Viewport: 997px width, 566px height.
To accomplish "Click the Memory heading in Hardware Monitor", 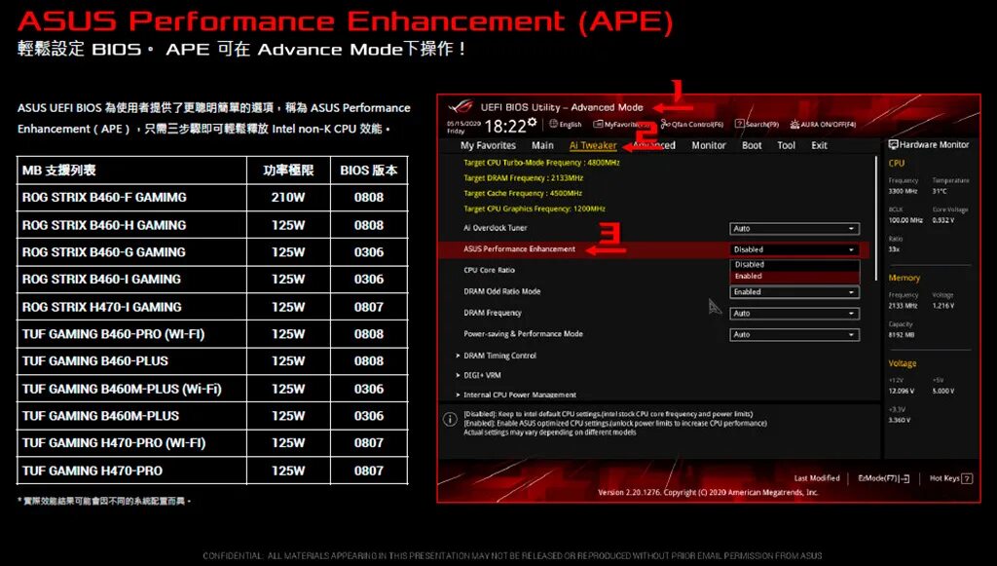I will [x=905, y=278].
